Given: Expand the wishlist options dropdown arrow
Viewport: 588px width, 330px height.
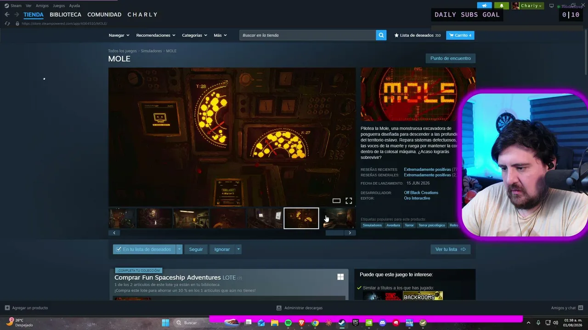Looking at the screenshot, I should pyautogui.click(x=179, y=249).
